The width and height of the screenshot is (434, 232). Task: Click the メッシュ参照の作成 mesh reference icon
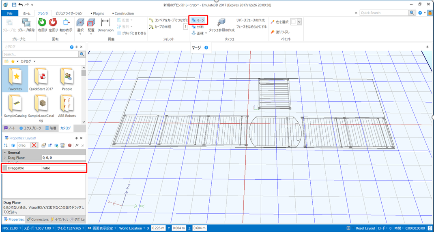(221, 22)
